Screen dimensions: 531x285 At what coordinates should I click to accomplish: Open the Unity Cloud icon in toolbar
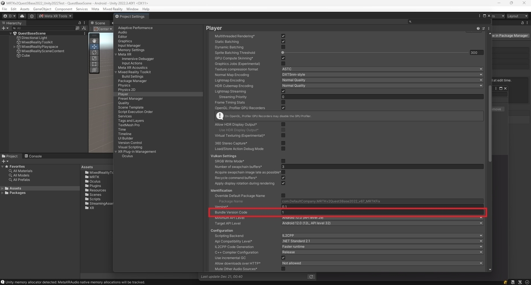tap(22, 16)
